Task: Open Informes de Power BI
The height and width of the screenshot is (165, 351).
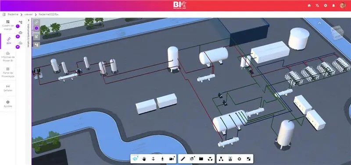Action: (8, 57)
